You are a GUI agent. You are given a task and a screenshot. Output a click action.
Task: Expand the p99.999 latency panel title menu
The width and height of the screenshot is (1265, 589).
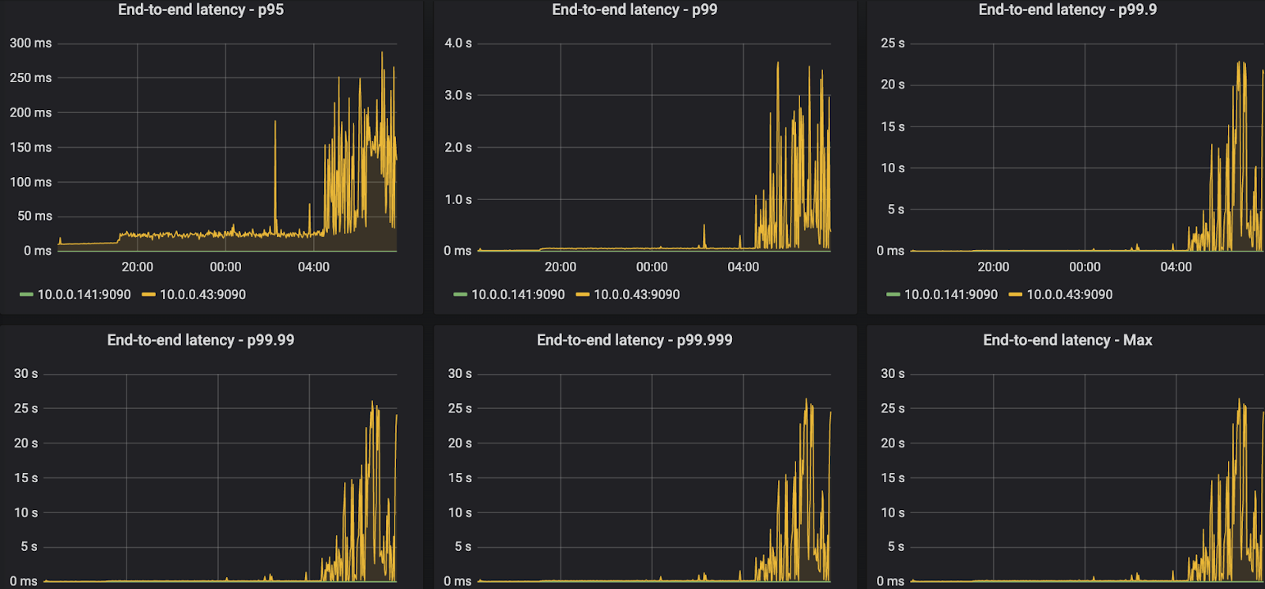[634, 341]
